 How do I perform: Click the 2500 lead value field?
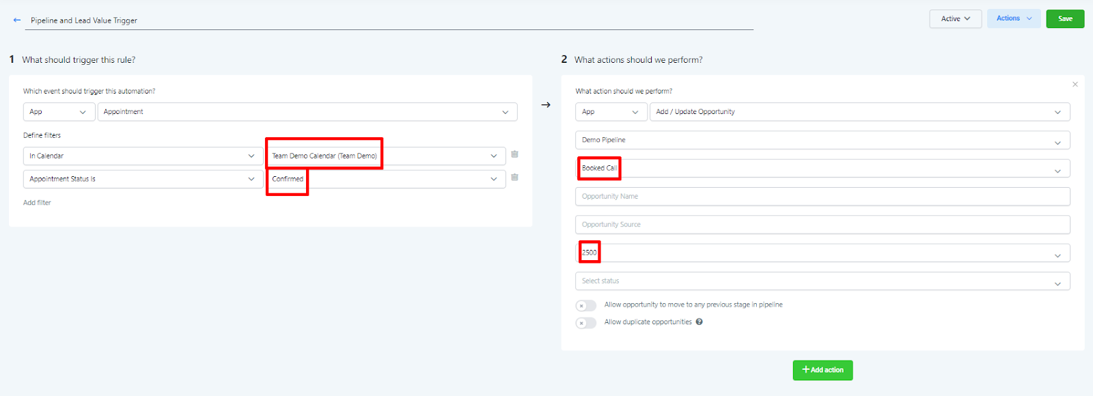click(x=822, y=253)
